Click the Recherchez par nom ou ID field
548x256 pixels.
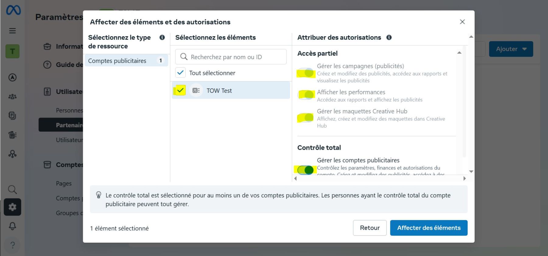pyautogui.click(x=231, y=57)
